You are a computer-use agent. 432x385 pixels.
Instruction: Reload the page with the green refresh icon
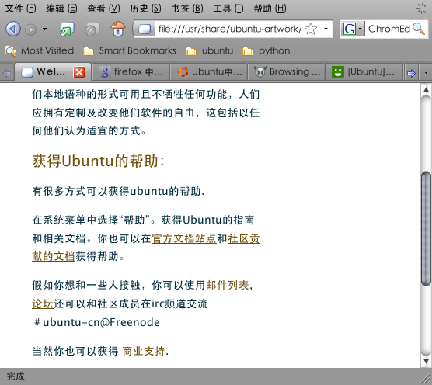coord(67,29)
